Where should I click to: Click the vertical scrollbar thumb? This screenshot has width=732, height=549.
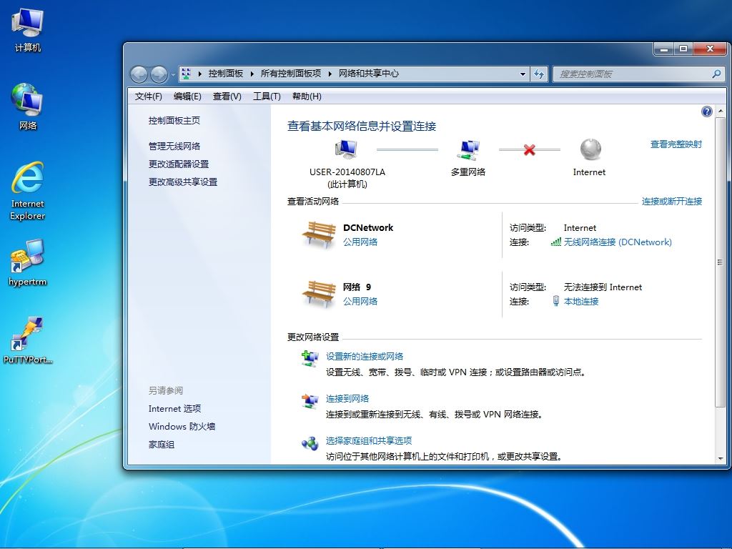pyautogui.click(x=720, y=262)
